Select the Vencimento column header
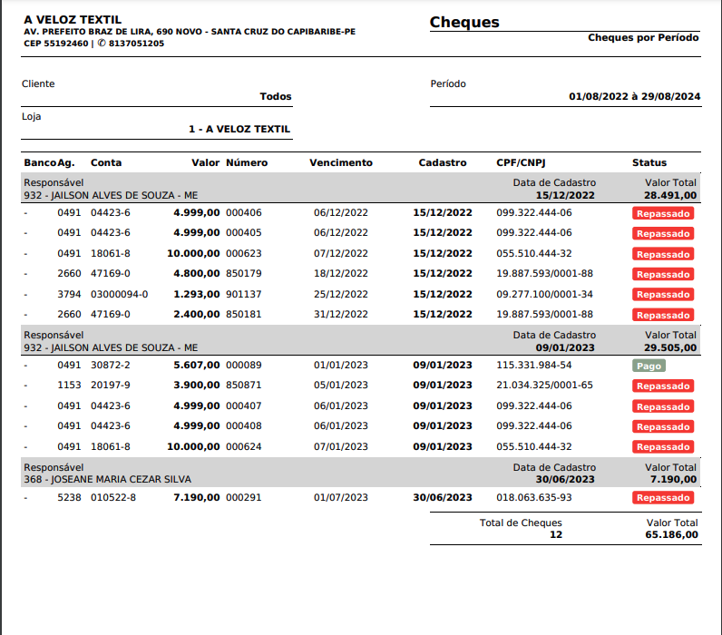This screenshot has height=635, width=722. (x=341, y=163)
